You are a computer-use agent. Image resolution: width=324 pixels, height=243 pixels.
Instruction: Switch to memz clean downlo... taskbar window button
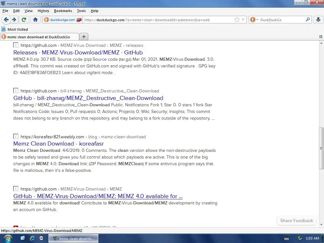[x=73, y=239]
